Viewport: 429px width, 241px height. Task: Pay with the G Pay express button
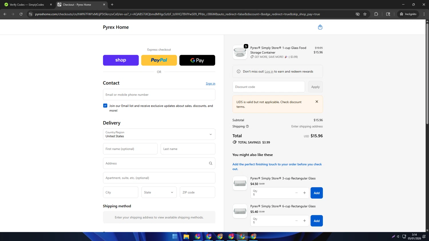coord(197,60)
